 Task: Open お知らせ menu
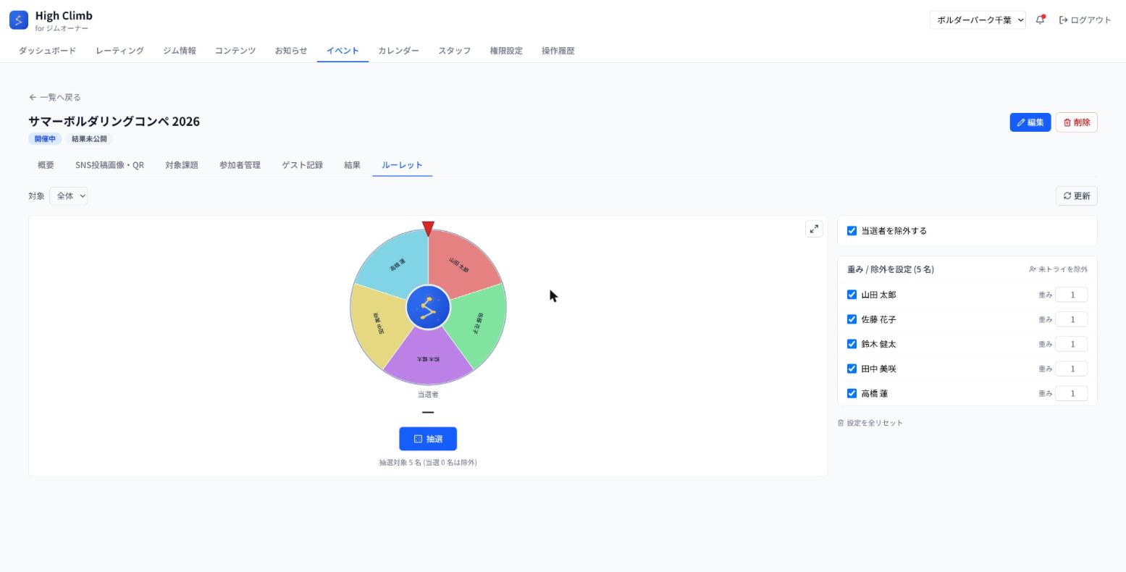click(290, 51)
